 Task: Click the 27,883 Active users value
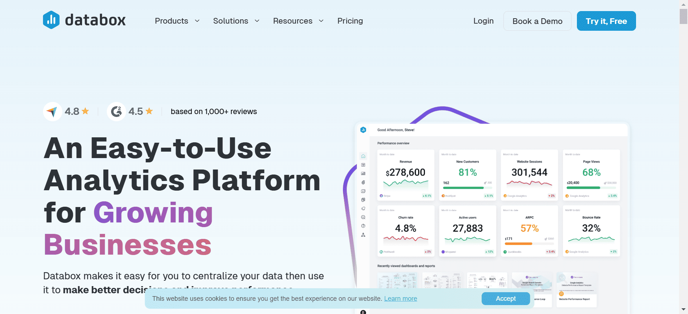tap(468, 228)
